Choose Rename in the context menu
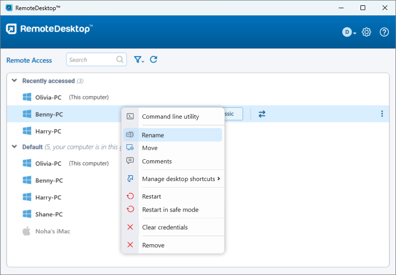This screenshot has width=396, height=275. pos(153,135)
